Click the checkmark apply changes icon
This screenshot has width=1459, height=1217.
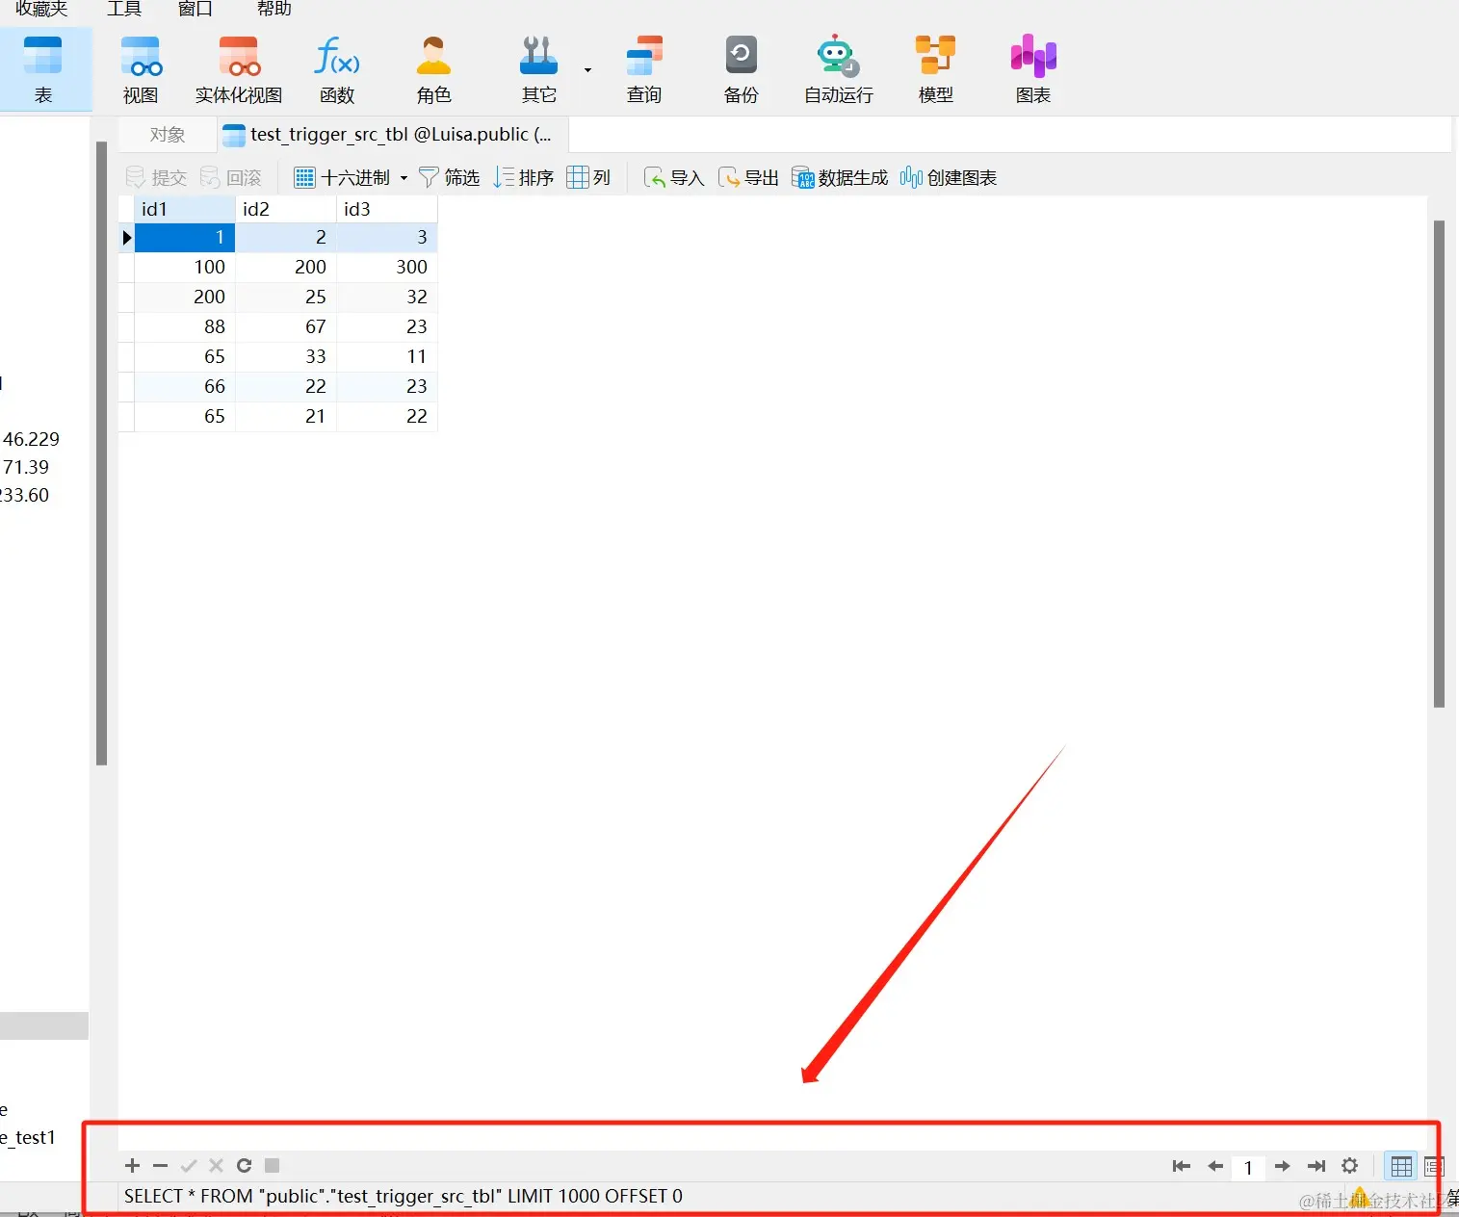click(x=189, y=1166)
